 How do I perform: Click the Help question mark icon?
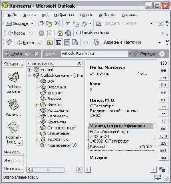(161, 24)
